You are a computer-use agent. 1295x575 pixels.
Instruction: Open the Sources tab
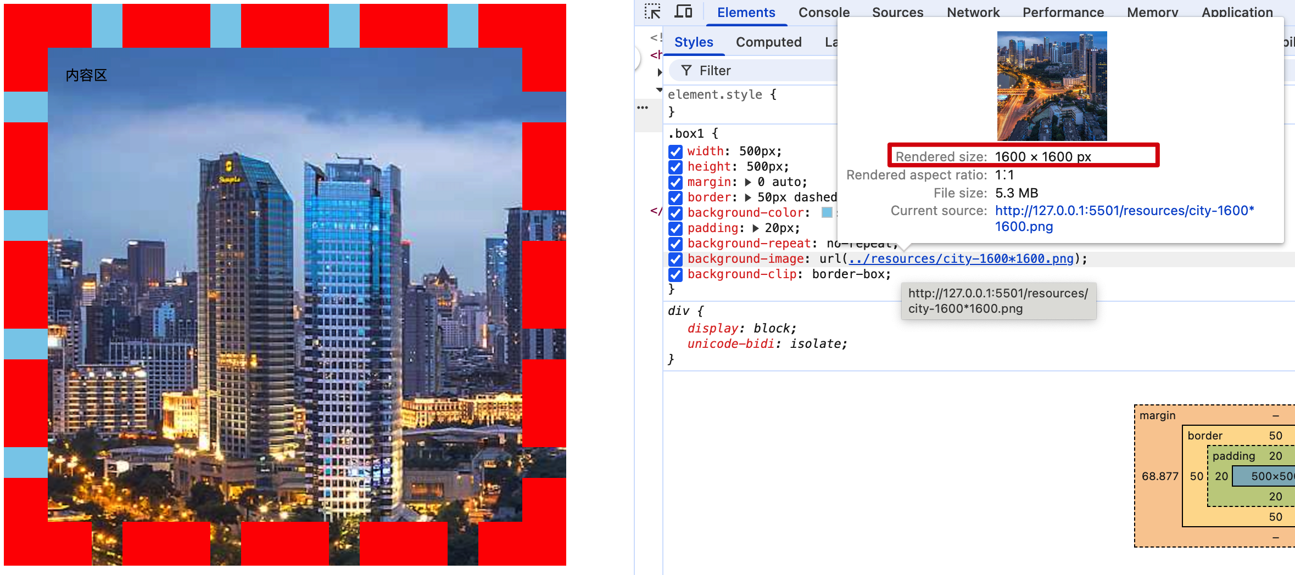(x=898, y=13)
